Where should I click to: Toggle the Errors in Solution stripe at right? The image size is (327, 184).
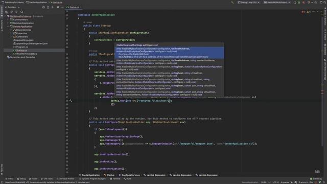click(325, 16)
